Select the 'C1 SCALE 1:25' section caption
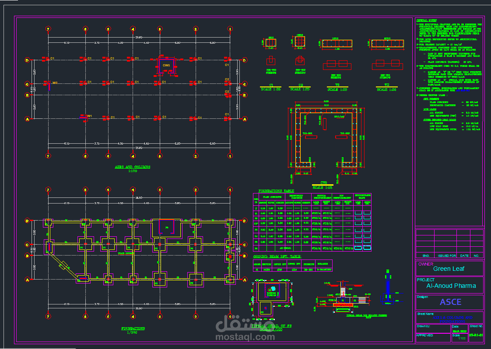 click(271, 87)
